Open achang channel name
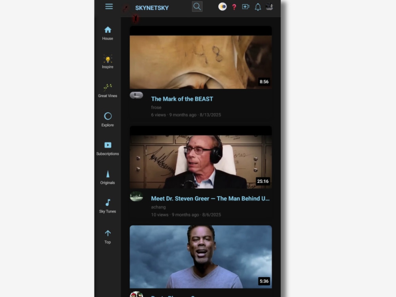The width and height of the screenshot is (396, 297). [158, 207]
